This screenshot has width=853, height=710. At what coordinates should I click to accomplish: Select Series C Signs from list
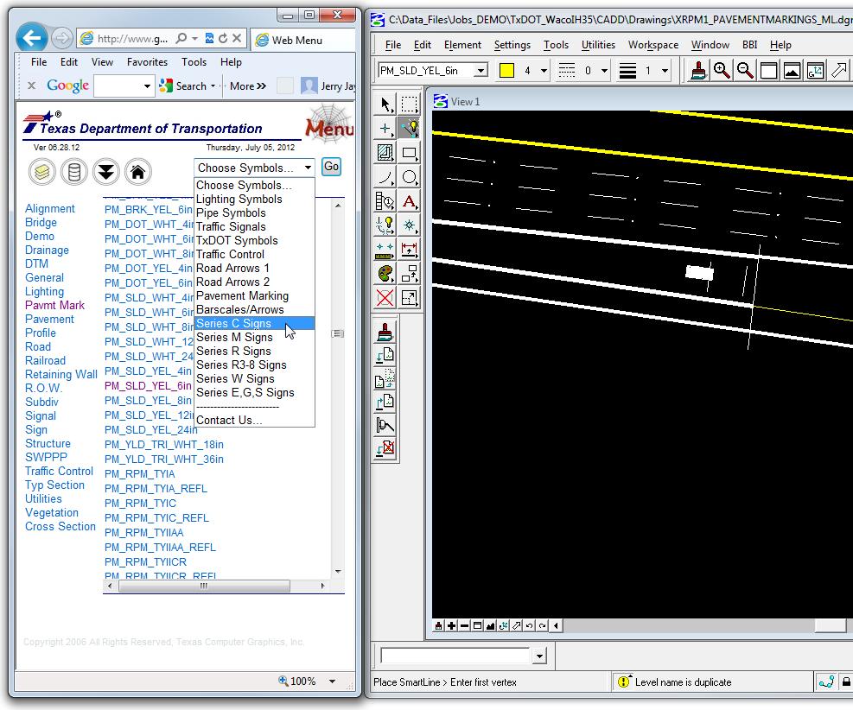254,323
